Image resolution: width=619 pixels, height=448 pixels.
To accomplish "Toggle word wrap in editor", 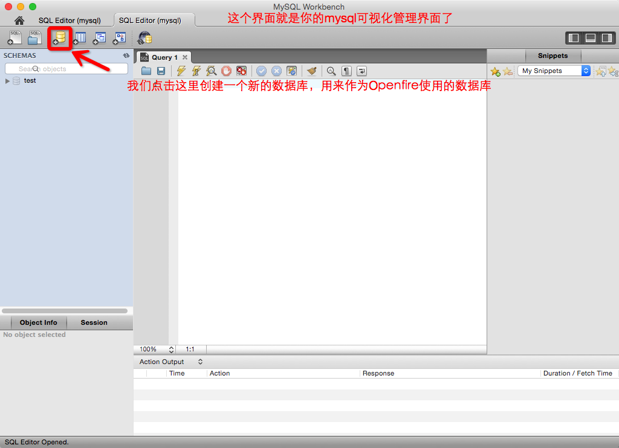I will (x=361, y=71).
